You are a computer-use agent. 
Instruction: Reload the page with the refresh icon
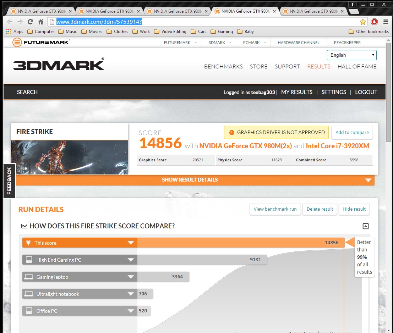tap(30, 22)
